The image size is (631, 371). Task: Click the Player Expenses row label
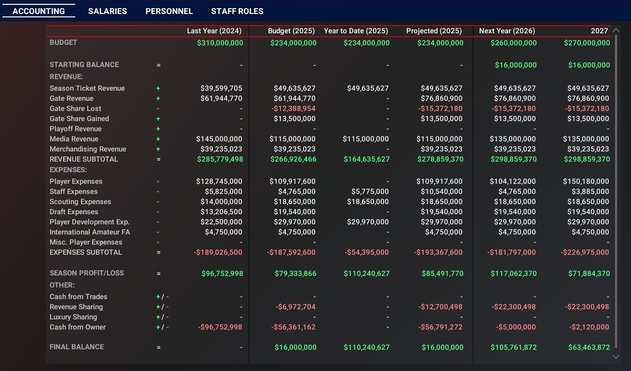click(76, 181)
